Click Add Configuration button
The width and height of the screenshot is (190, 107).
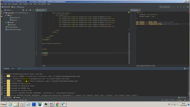pos(165,7)
